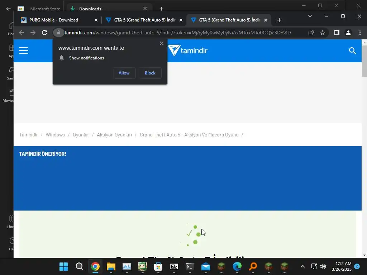Viewport: 367px width, 275px height.
Task: Open 7-Zip from taskbar
Action: [174, 266]
